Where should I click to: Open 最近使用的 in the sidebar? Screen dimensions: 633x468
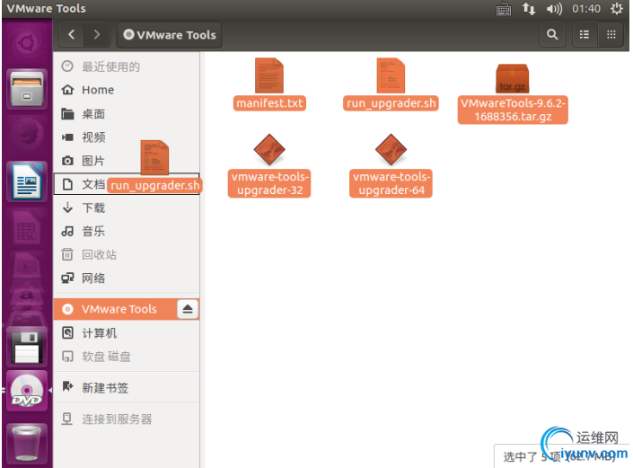coord(127,66)
